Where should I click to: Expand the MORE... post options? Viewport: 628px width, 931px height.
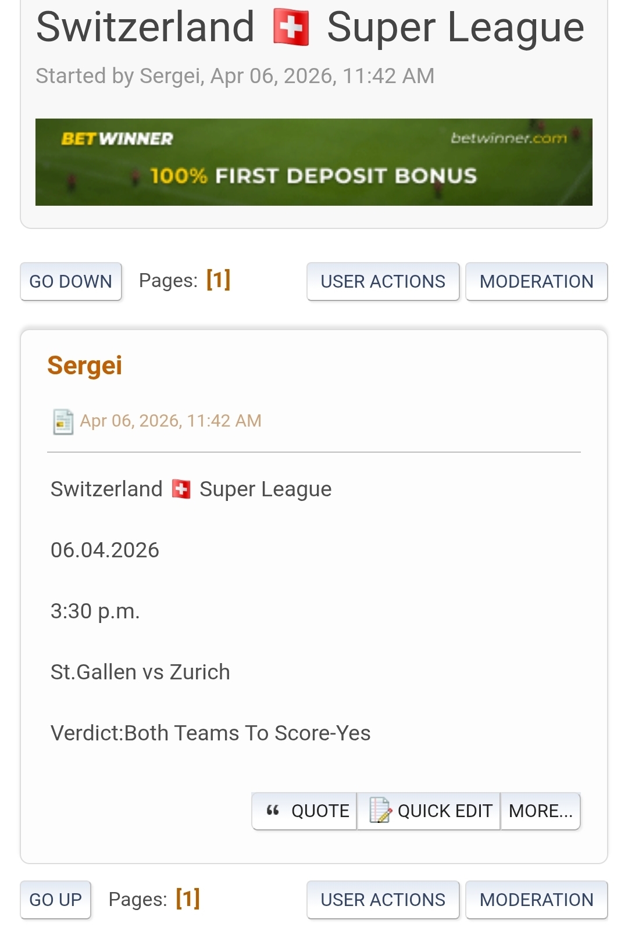coord(541,811)
